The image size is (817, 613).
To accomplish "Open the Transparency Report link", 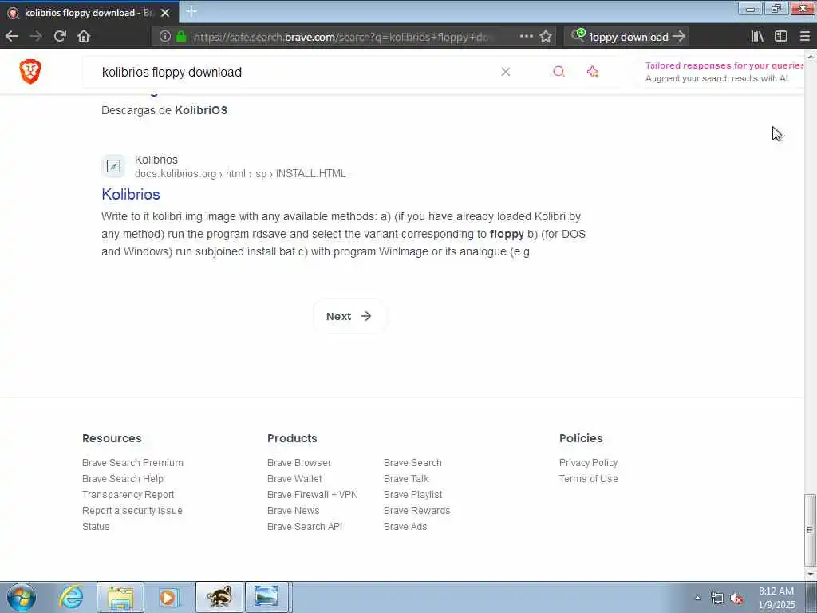I will coord(128,495).
